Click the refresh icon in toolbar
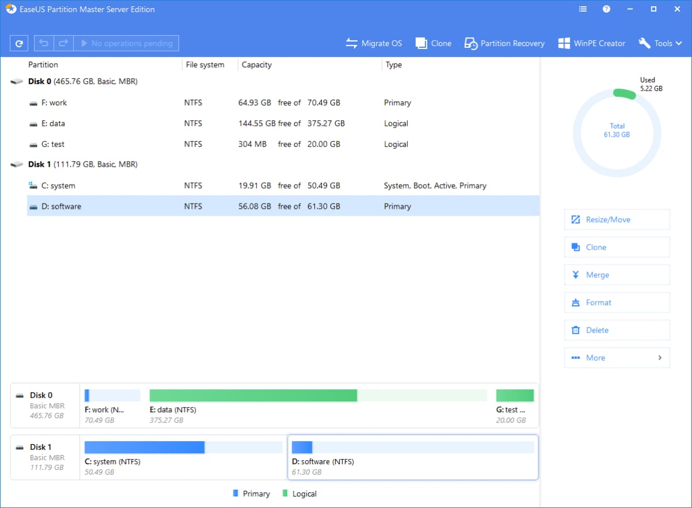This screenshot has height=508, width=692. (19, 43)
